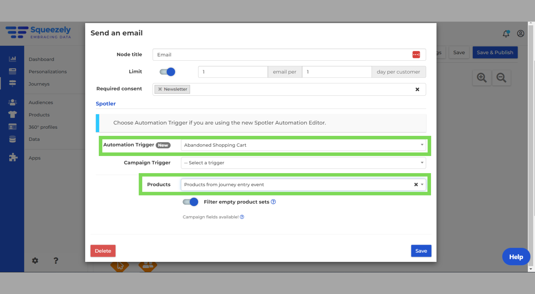The width and height of the screenshot is (535, 294).
Task: Open 360° profiles menu item
Action: coord(43,127)
